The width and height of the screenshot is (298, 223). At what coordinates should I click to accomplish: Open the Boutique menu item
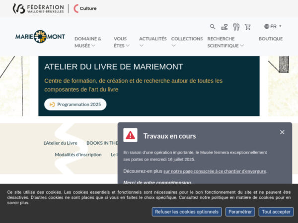[271, 39]
